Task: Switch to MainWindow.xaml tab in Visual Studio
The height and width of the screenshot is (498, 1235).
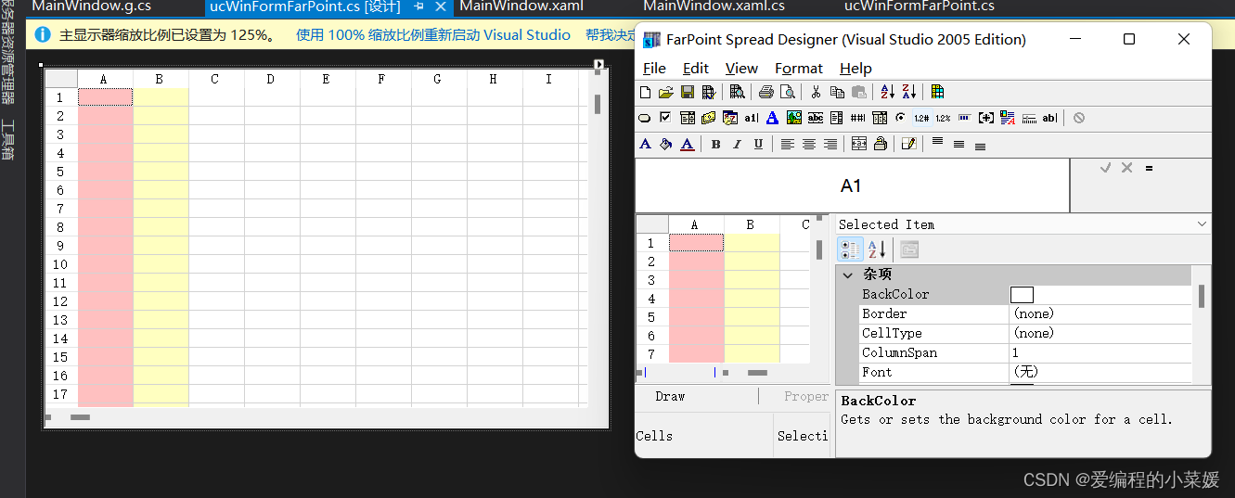Action: [x=521, y=6]
